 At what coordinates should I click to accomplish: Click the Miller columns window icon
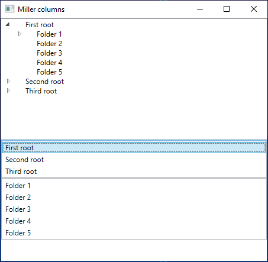click(9, 9)
